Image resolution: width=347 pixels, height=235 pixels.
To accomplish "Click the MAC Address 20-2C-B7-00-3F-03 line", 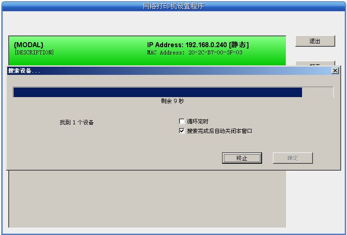I will pyautogui.click(x=194, y=53).
